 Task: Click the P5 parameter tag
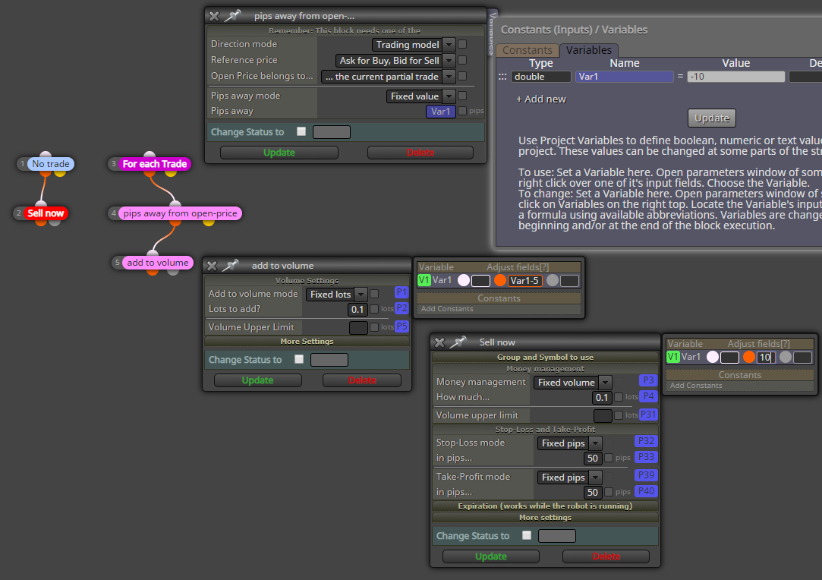402,326
